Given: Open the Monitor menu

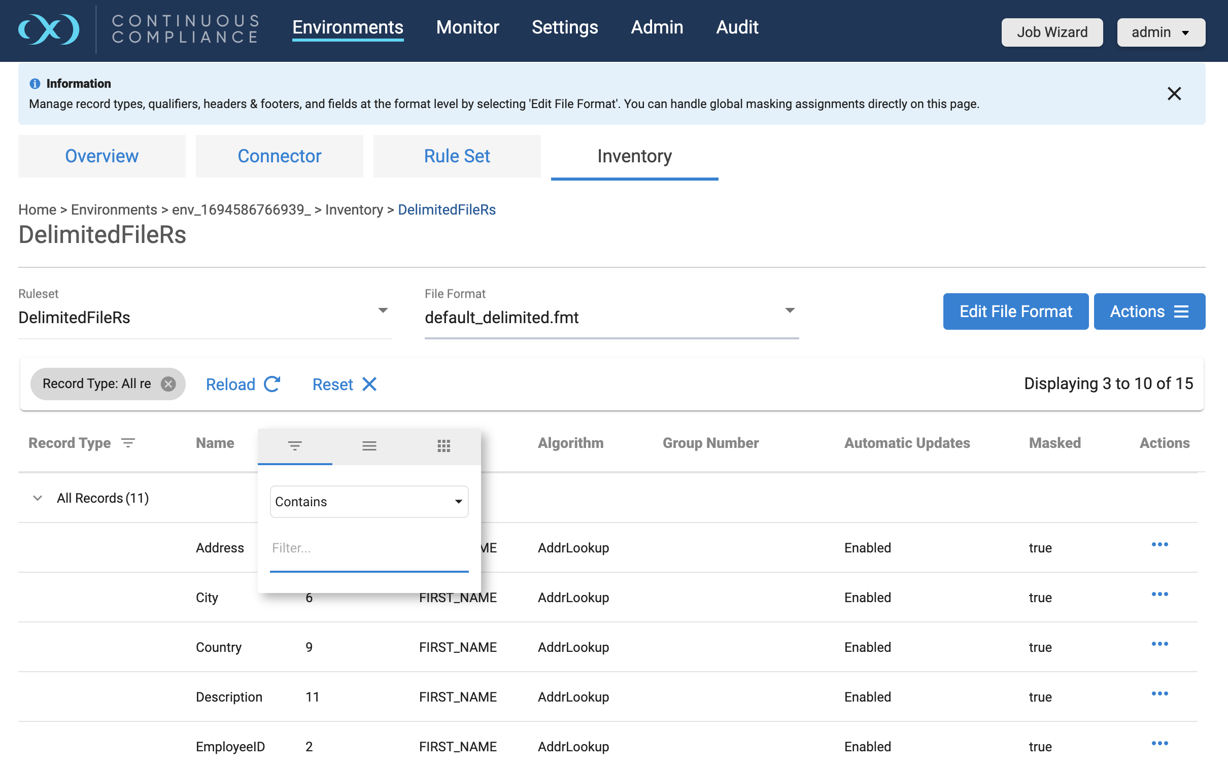Looking at the screenshot, I should pos(467,27).
